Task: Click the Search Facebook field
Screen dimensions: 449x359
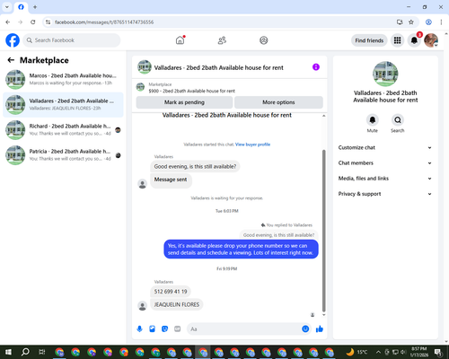Action: tap(72, 40)
